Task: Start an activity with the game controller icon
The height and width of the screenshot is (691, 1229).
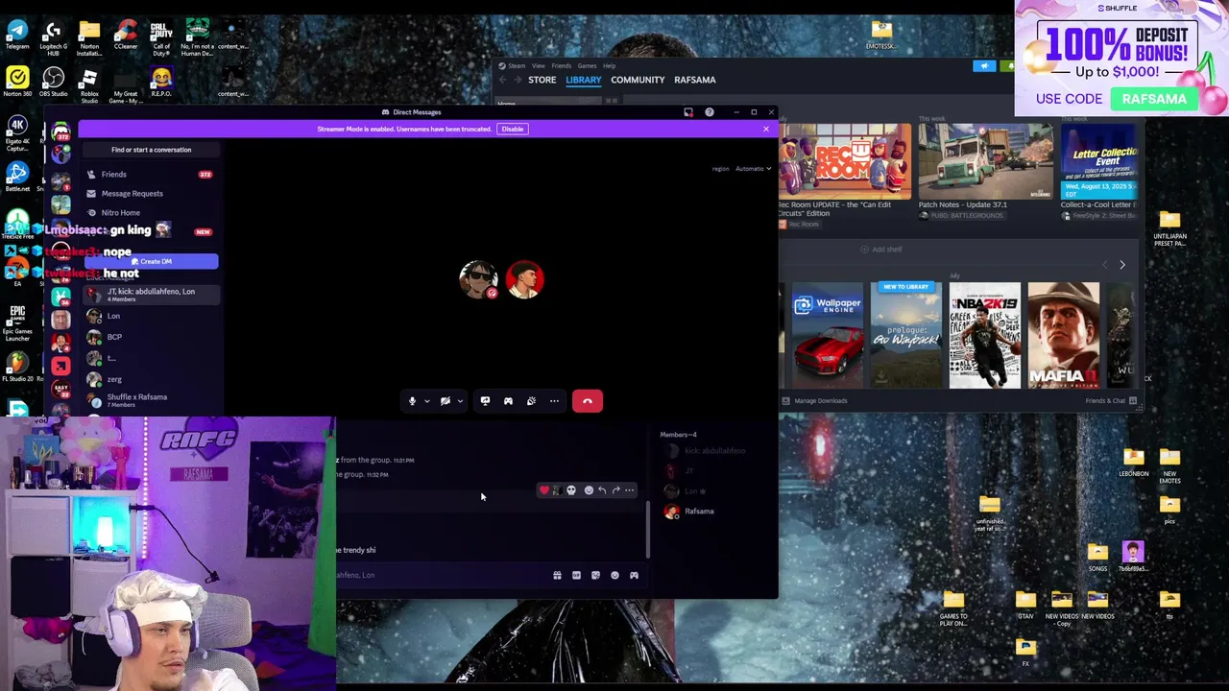Action: (508, 401)
